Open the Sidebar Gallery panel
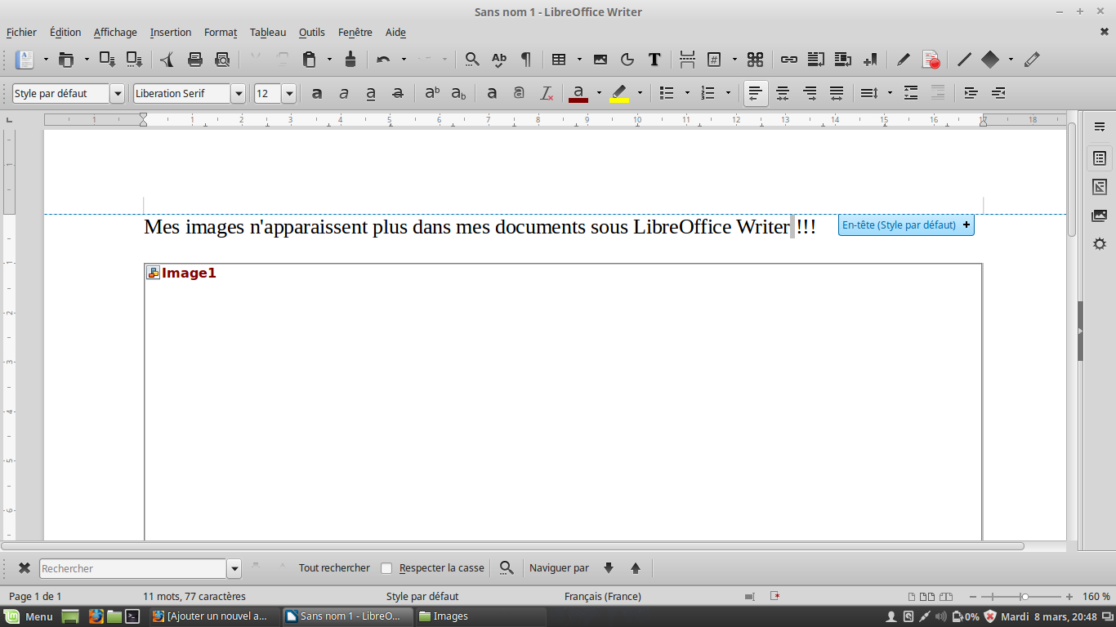 tap(1099, 216)
